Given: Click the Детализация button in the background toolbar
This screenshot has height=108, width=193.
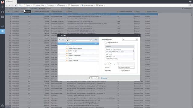Looking at the screenshot, I should pyautogui.click(x=186, y=9).
